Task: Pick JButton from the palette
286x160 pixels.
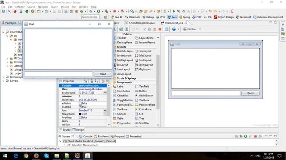Action: click(141, 91)
